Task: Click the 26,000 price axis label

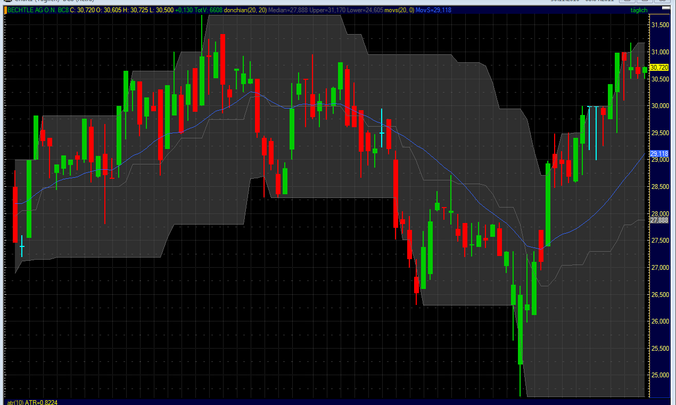Action: [659, 321]
